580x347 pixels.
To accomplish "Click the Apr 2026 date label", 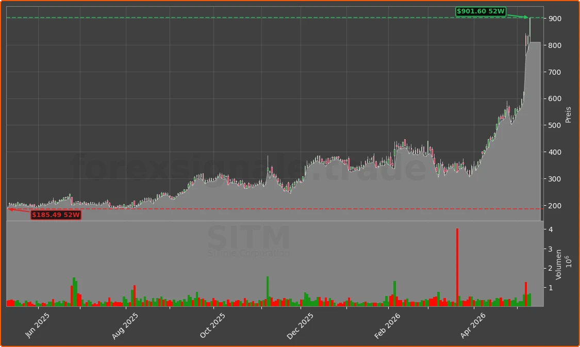I will click(x=473, y=325).
